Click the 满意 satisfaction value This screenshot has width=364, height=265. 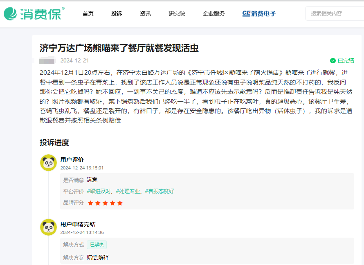pos(92,180)
